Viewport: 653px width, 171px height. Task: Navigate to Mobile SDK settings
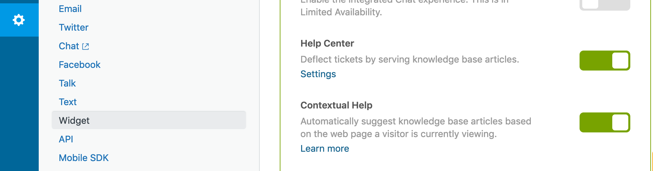tap(84, 158)
